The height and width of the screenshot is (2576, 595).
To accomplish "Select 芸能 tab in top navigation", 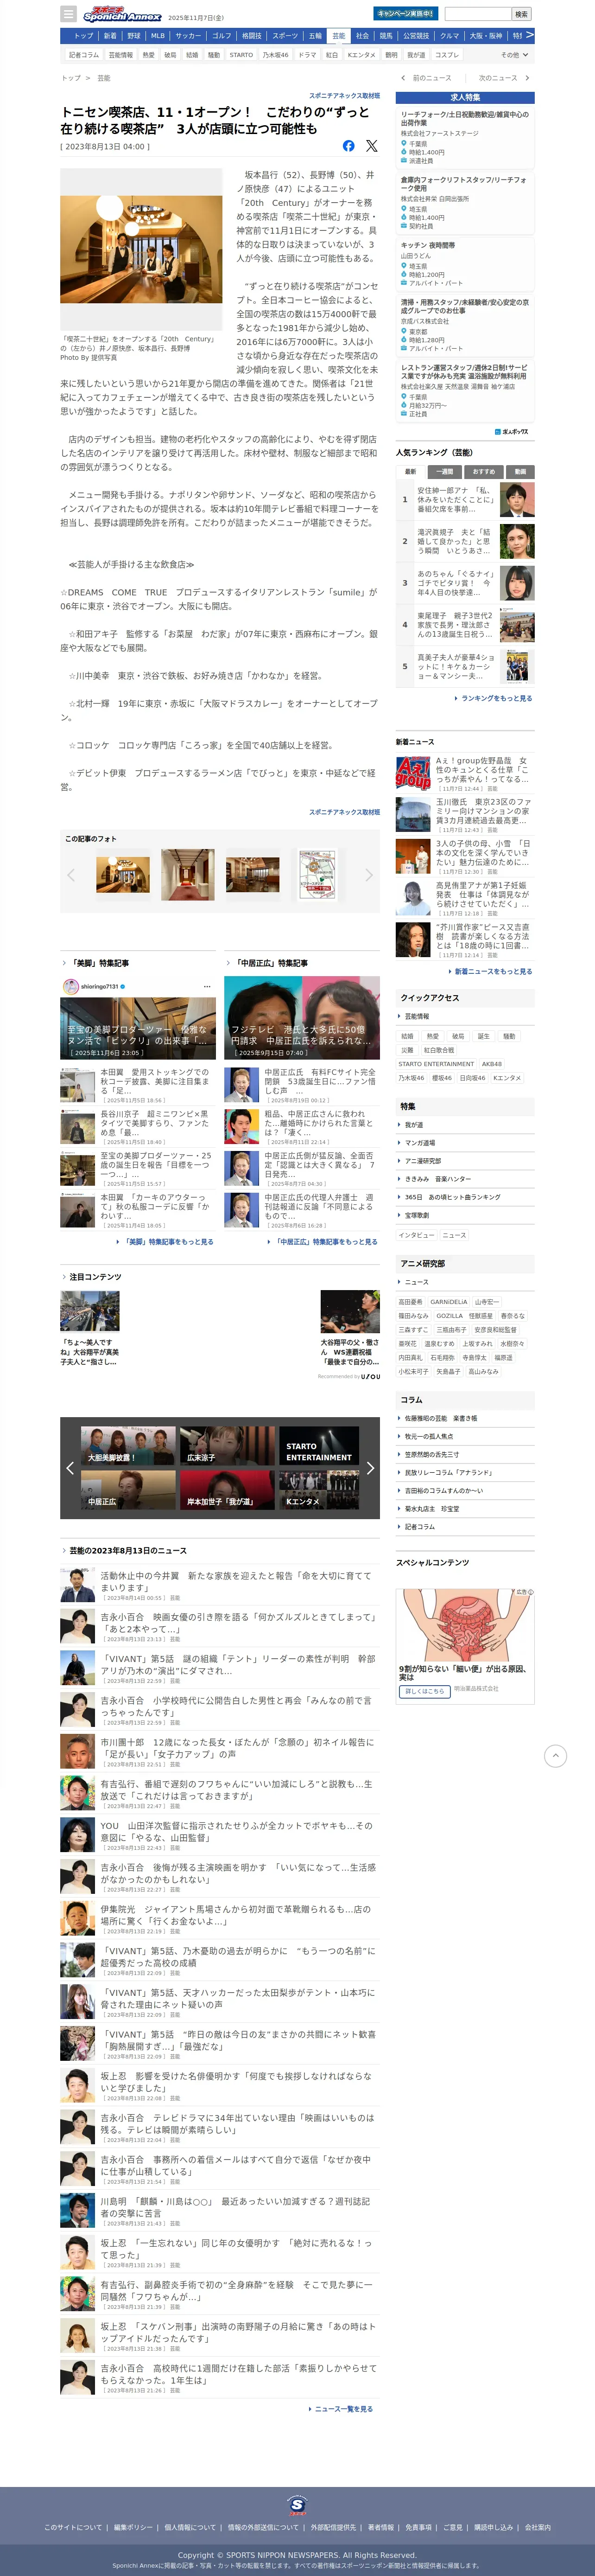I will (x=339, y=36).
